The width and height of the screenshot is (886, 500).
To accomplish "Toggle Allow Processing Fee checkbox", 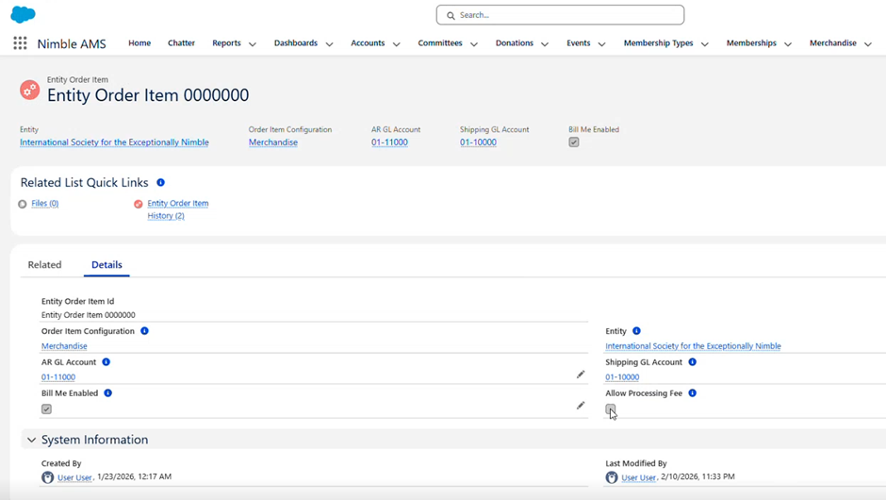I will (x=610, y=408).
